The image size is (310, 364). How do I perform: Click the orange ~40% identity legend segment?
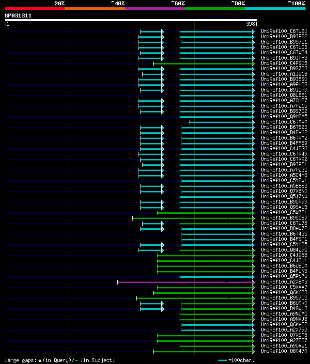95,9
